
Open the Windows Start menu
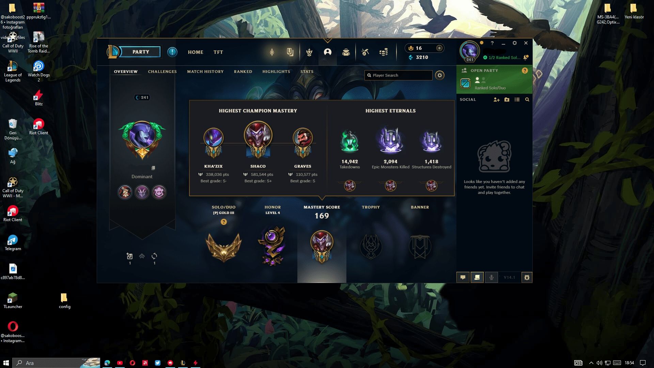(x=6, y=363)
